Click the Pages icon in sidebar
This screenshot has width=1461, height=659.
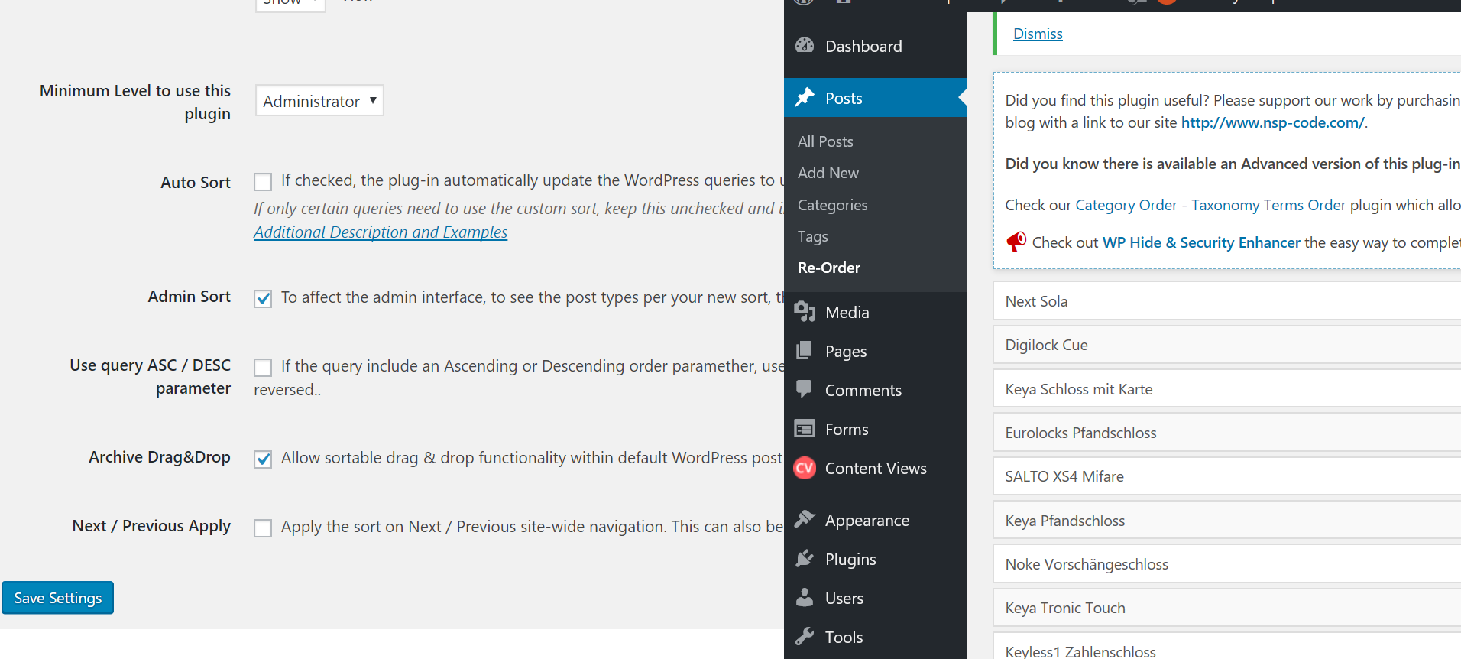(x=805, y=351)
